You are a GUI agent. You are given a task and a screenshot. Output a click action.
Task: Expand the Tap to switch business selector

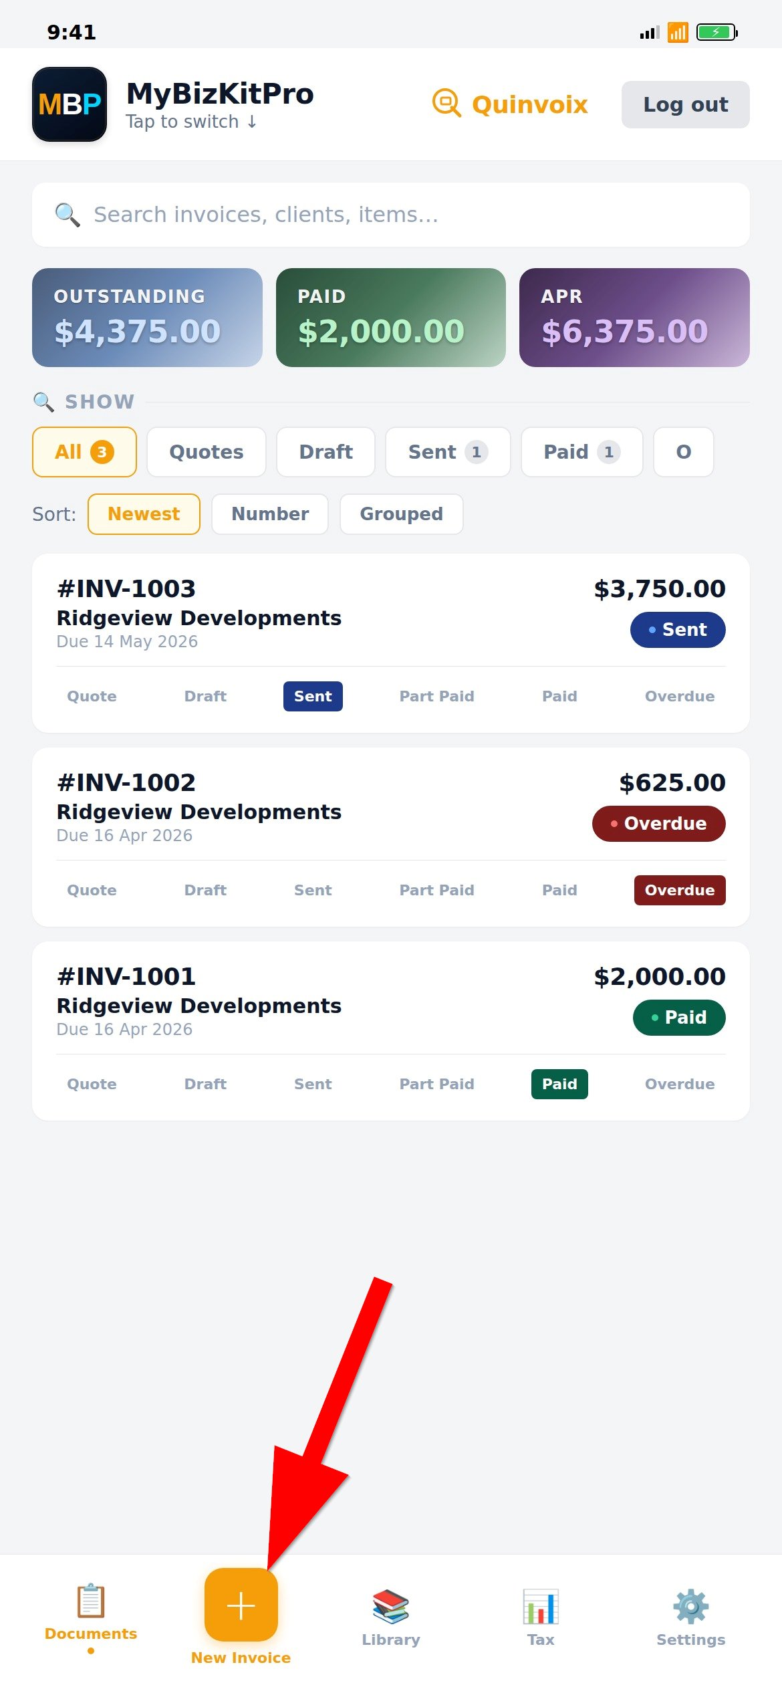click(191, 122)
